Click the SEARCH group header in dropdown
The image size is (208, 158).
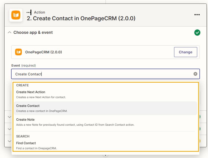23,136
